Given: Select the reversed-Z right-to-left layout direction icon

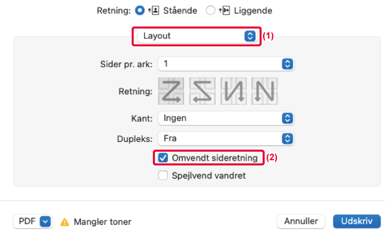Looking at the screenshot, I should pos(203,92).
